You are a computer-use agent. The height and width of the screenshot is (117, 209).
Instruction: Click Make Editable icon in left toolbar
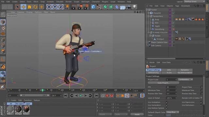(3, 14)
